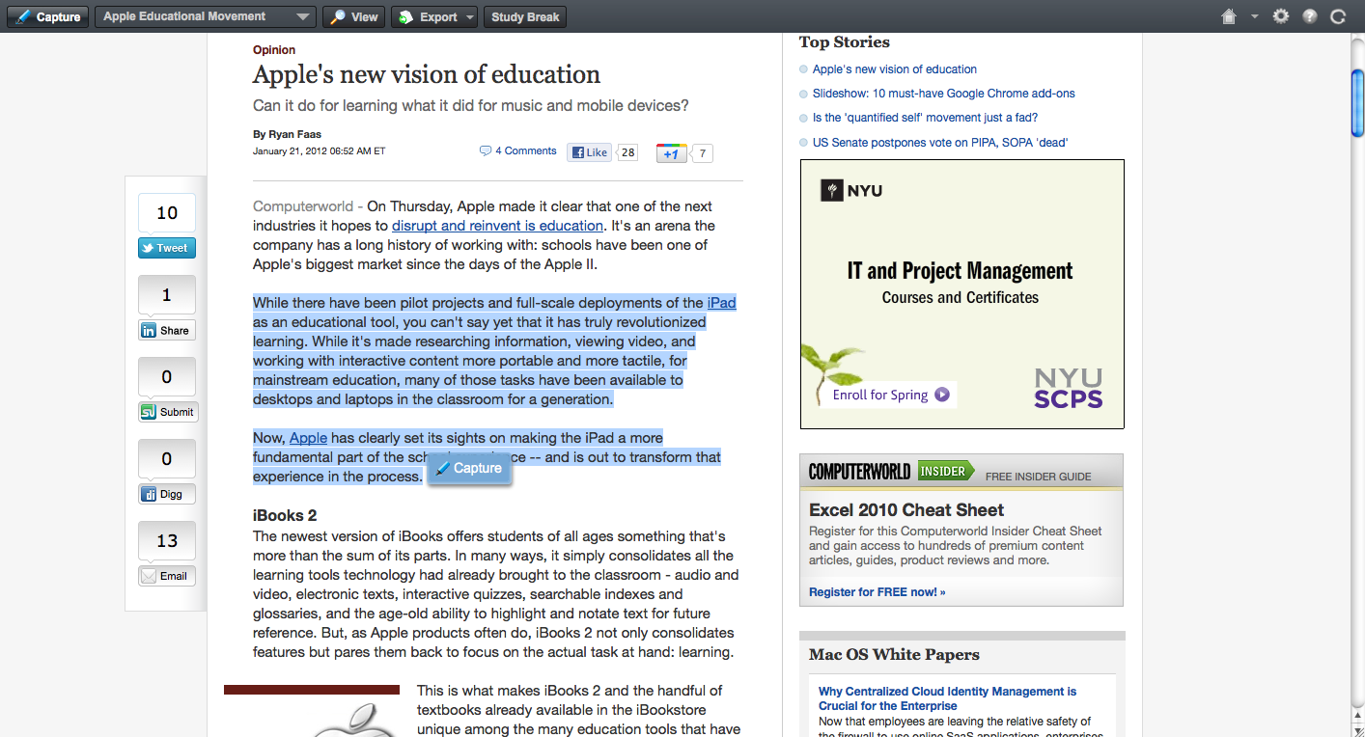
Task: Click the 'Apple's new vision of education' headline
Action: (427, 75)
